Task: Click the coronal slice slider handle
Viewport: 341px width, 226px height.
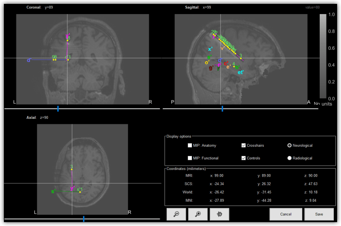Action: tap(58, 109)
